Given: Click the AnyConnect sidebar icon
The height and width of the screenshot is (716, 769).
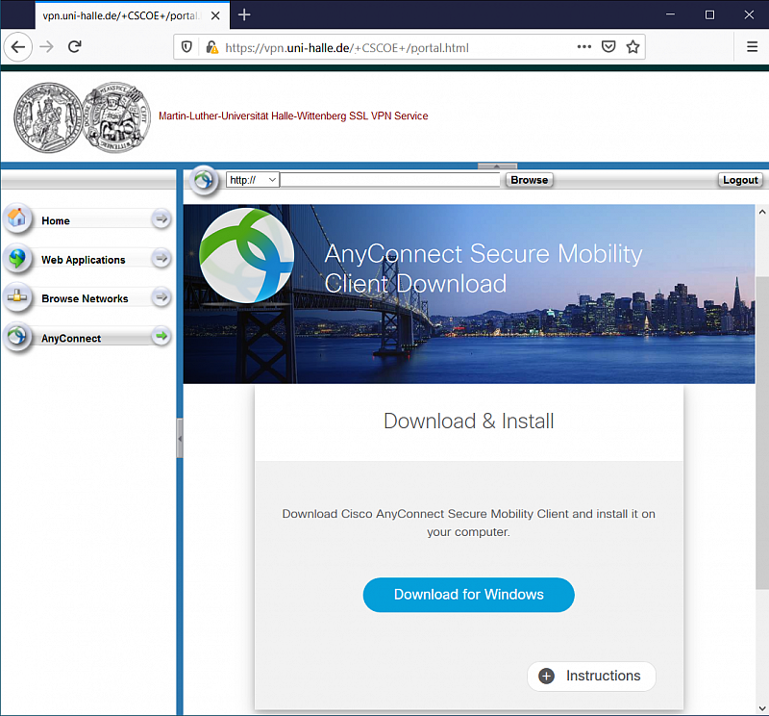Looking at the screenshot, I should [x=17, y=337].
